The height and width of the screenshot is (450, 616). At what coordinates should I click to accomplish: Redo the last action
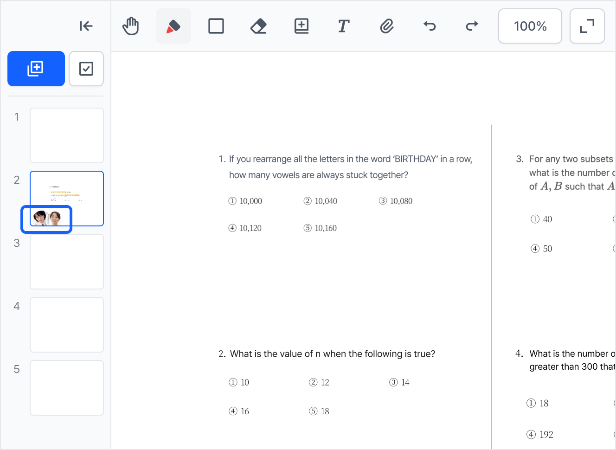tap(472, 26)
